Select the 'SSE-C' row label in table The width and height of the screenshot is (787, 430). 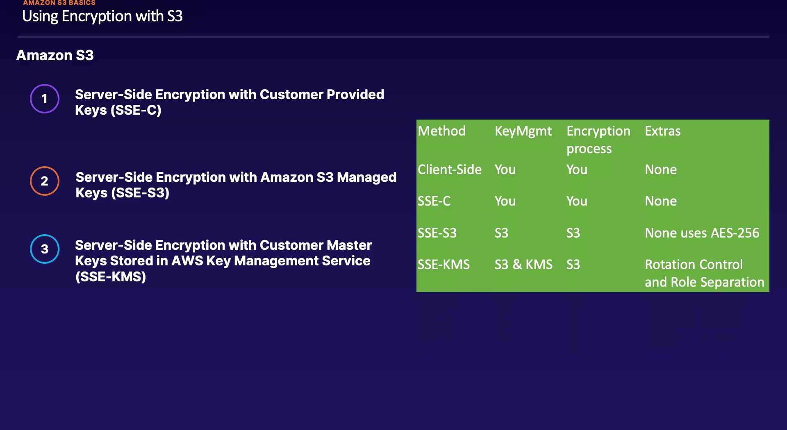(434, 201)
